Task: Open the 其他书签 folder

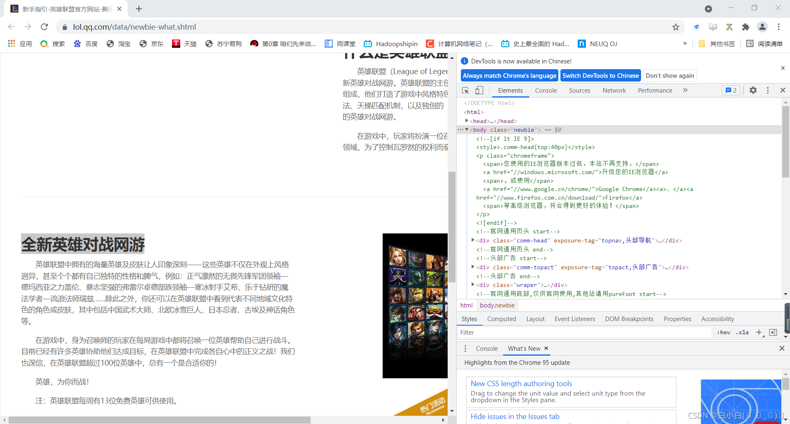Action: pyautogui.click(x=717, y=44)
